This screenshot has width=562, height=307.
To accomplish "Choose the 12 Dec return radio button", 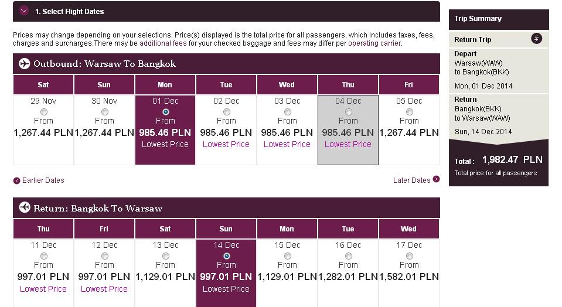I will click(x=105, y=256).
